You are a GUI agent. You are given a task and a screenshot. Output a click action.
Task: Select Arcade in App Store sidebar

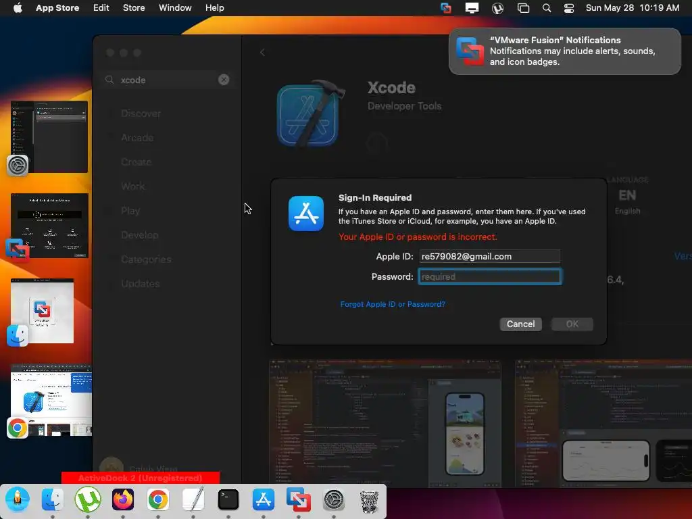pyautogui.click(x=137, y=138)
